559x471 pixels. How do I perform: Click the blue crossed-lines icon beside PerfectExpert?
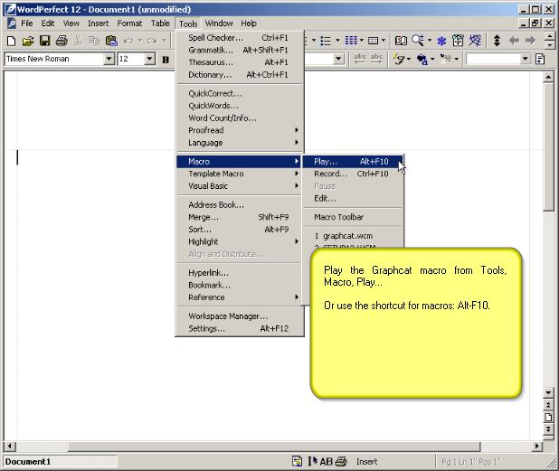[475, 41]
